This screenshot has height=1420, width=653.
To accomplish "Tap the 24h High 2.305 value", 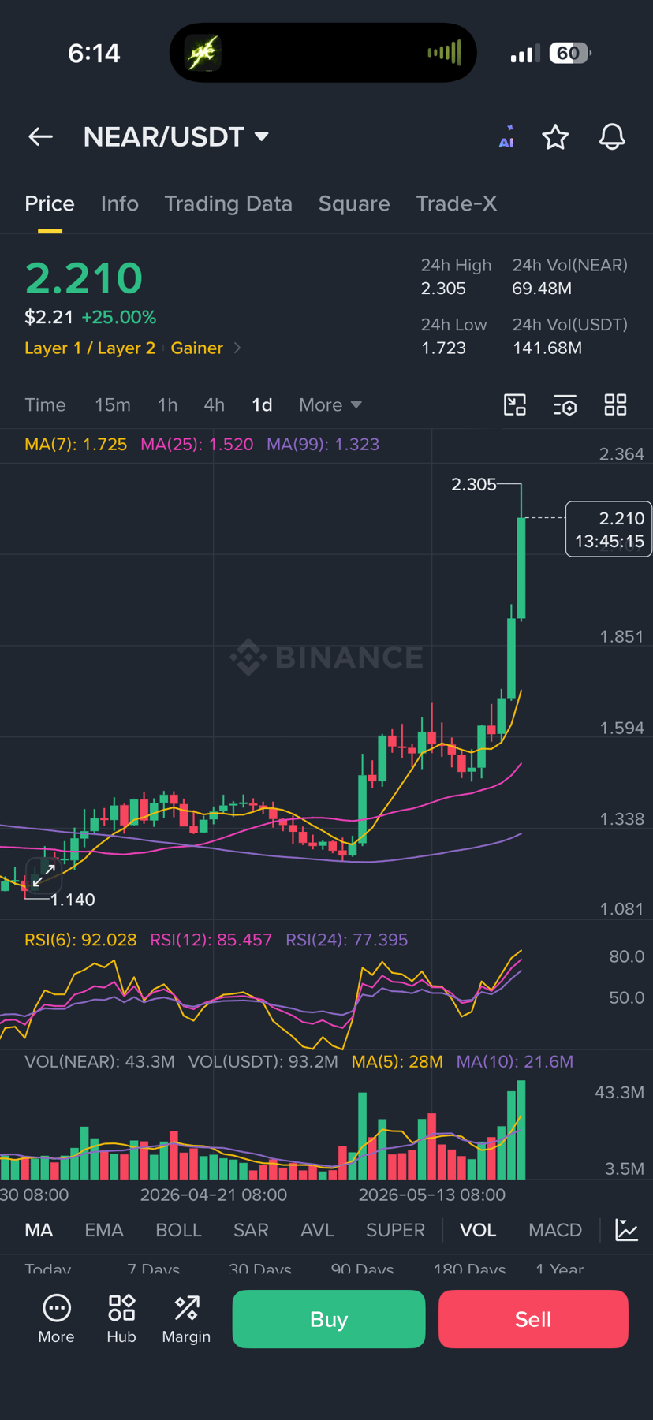I will tap(443, 289).
